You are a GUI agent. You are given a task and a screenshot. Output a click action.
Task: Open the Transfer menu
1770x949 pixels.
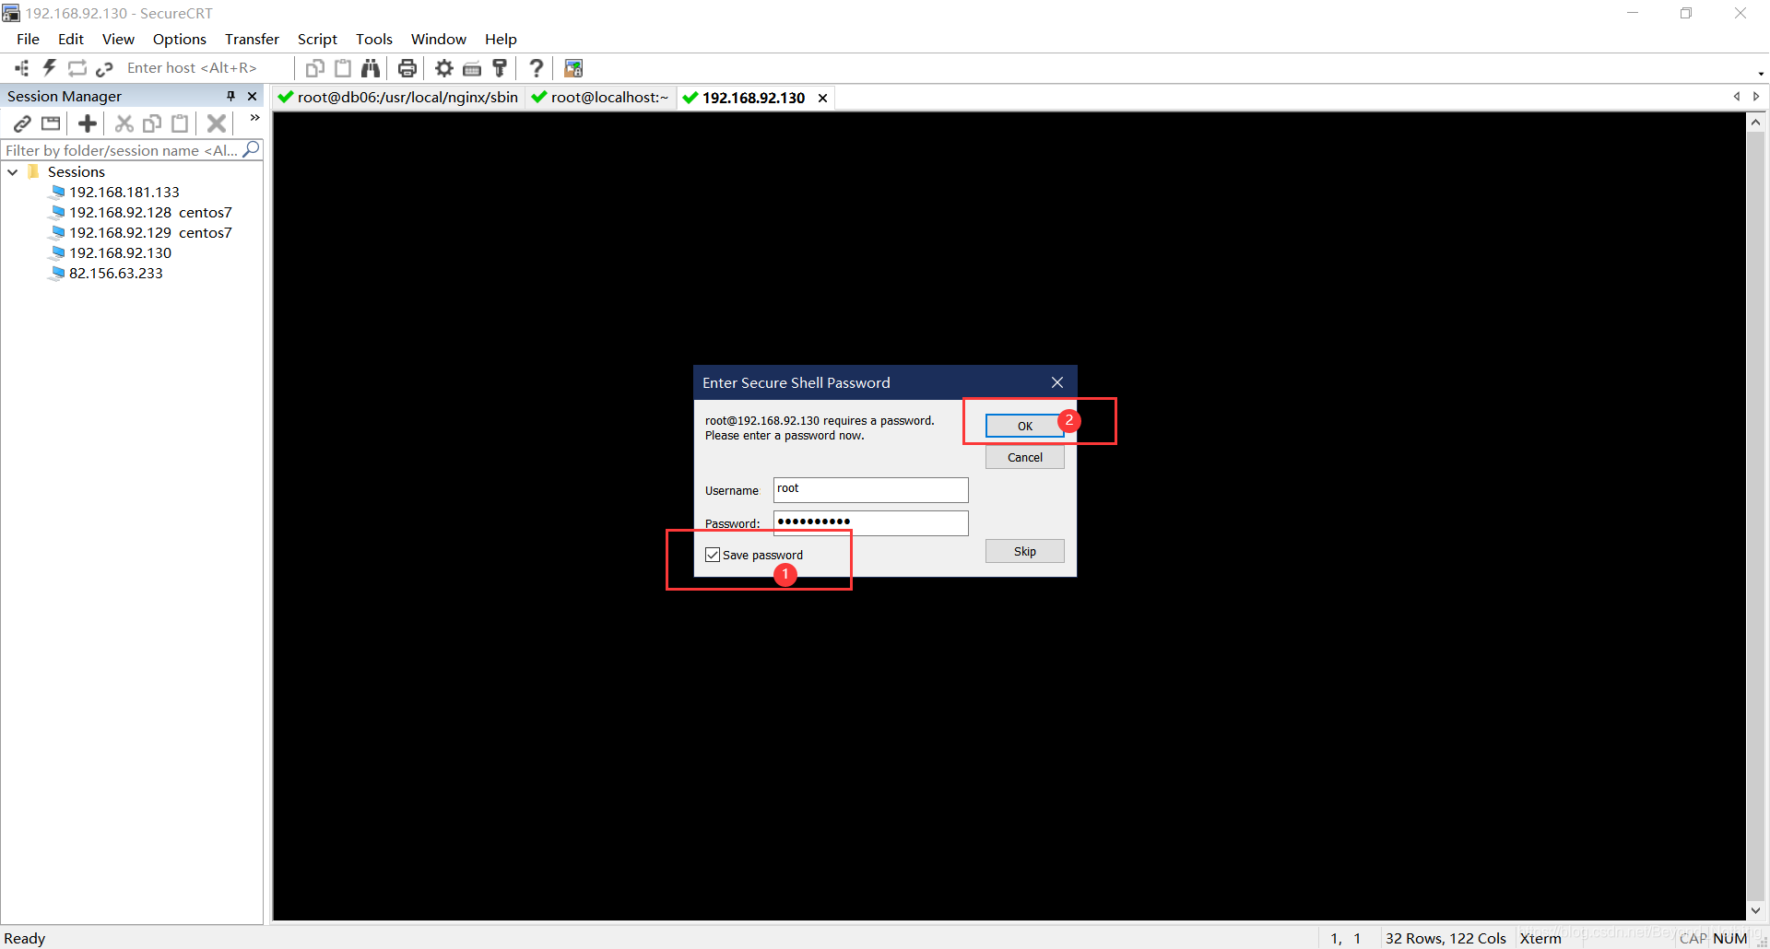click(x=252, y=39)
